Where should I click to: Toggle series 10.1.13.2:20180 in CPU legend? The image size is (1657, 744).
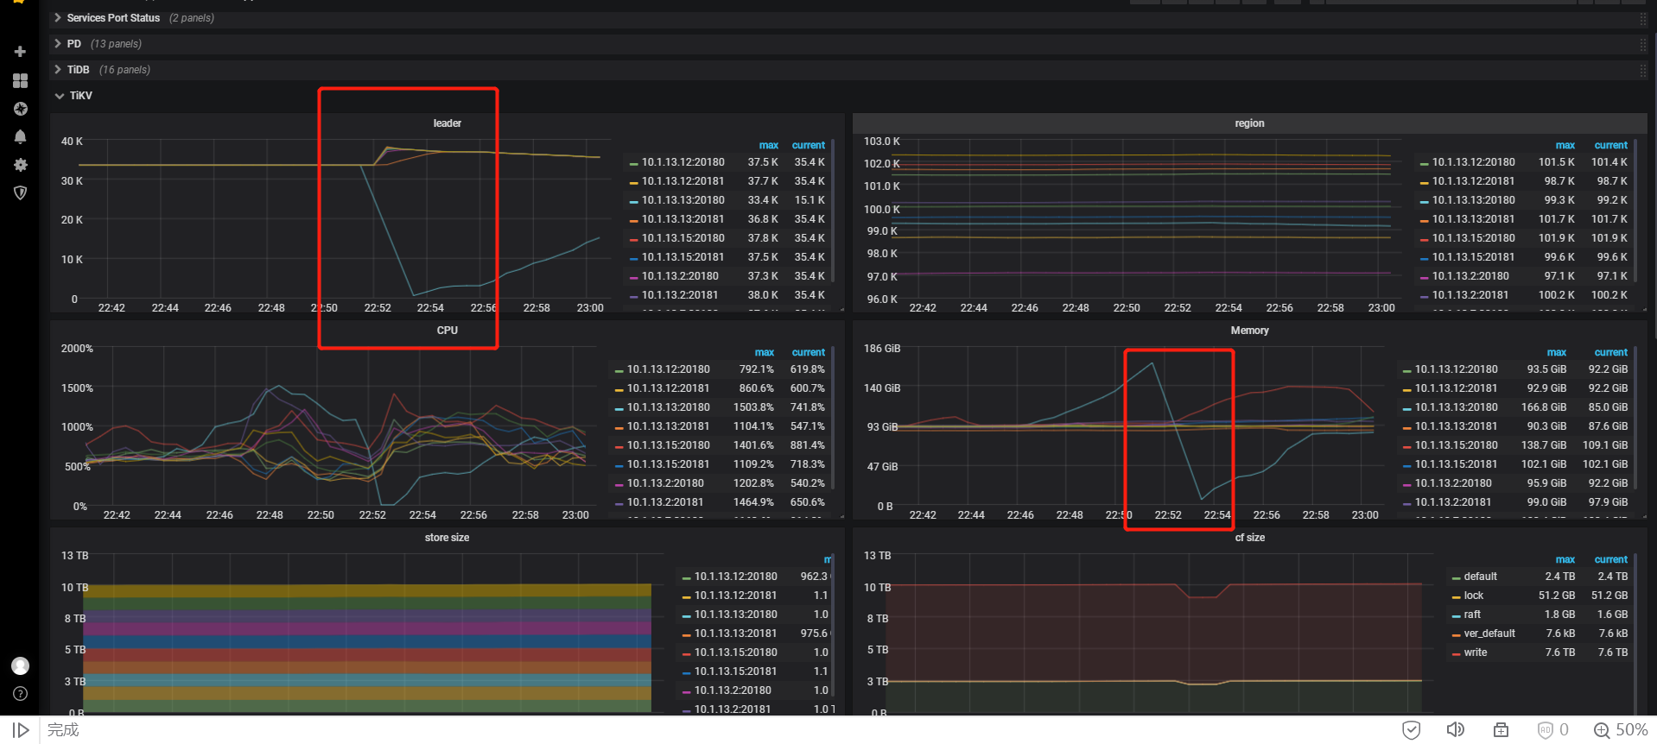pyautogui.click(x=665, y=483)
